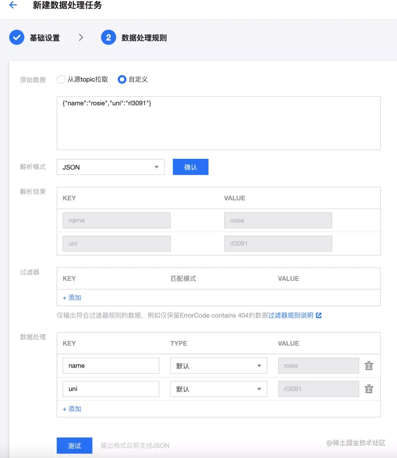
Task: Click the rosie VALUE field in 数据处理
Action: [x=318, y=366]
